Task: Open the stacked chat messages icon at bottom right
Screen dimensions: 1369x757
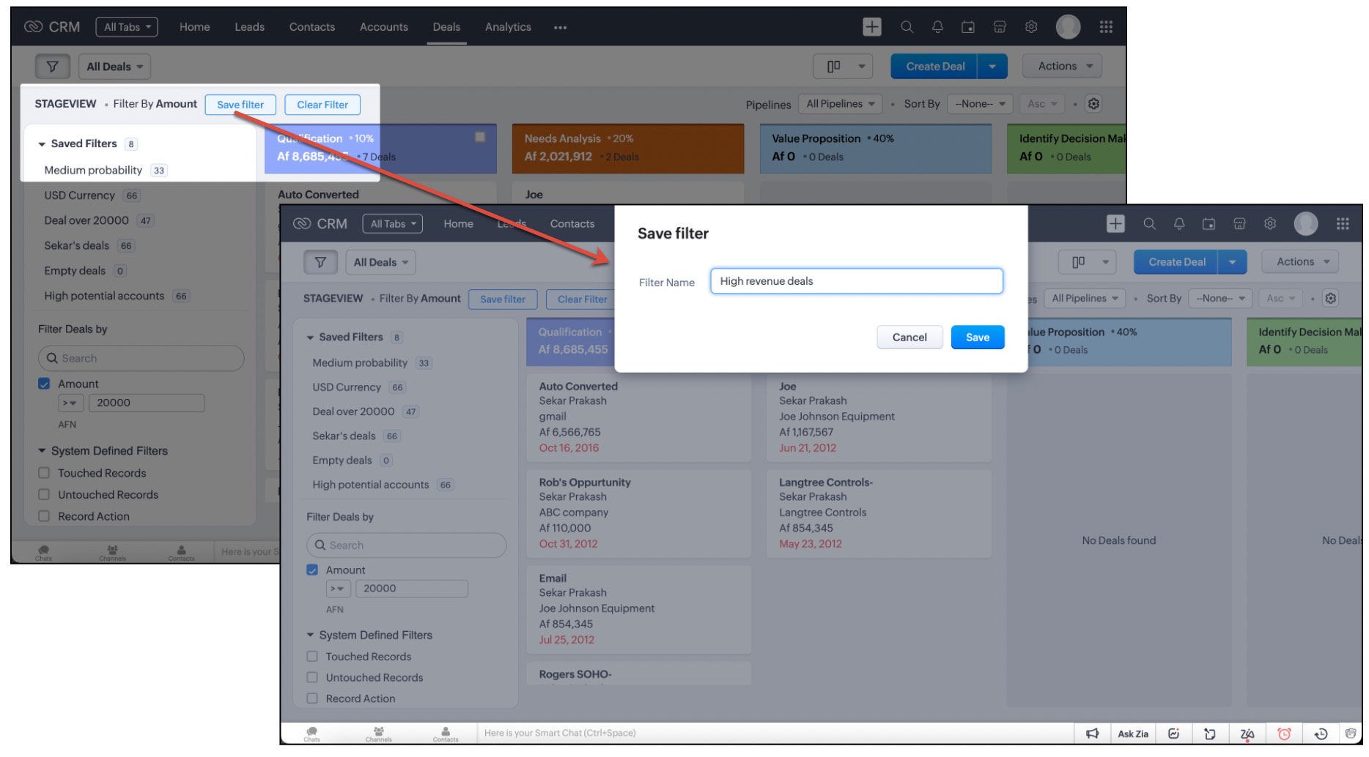Action: [1350, 734]
